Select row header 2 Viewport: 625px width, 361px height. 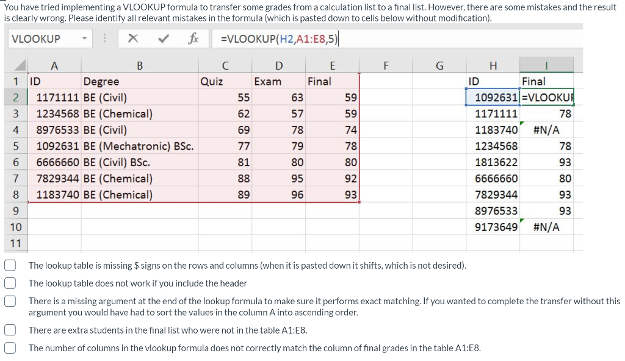pyautogui.click(x=16, y=97)
